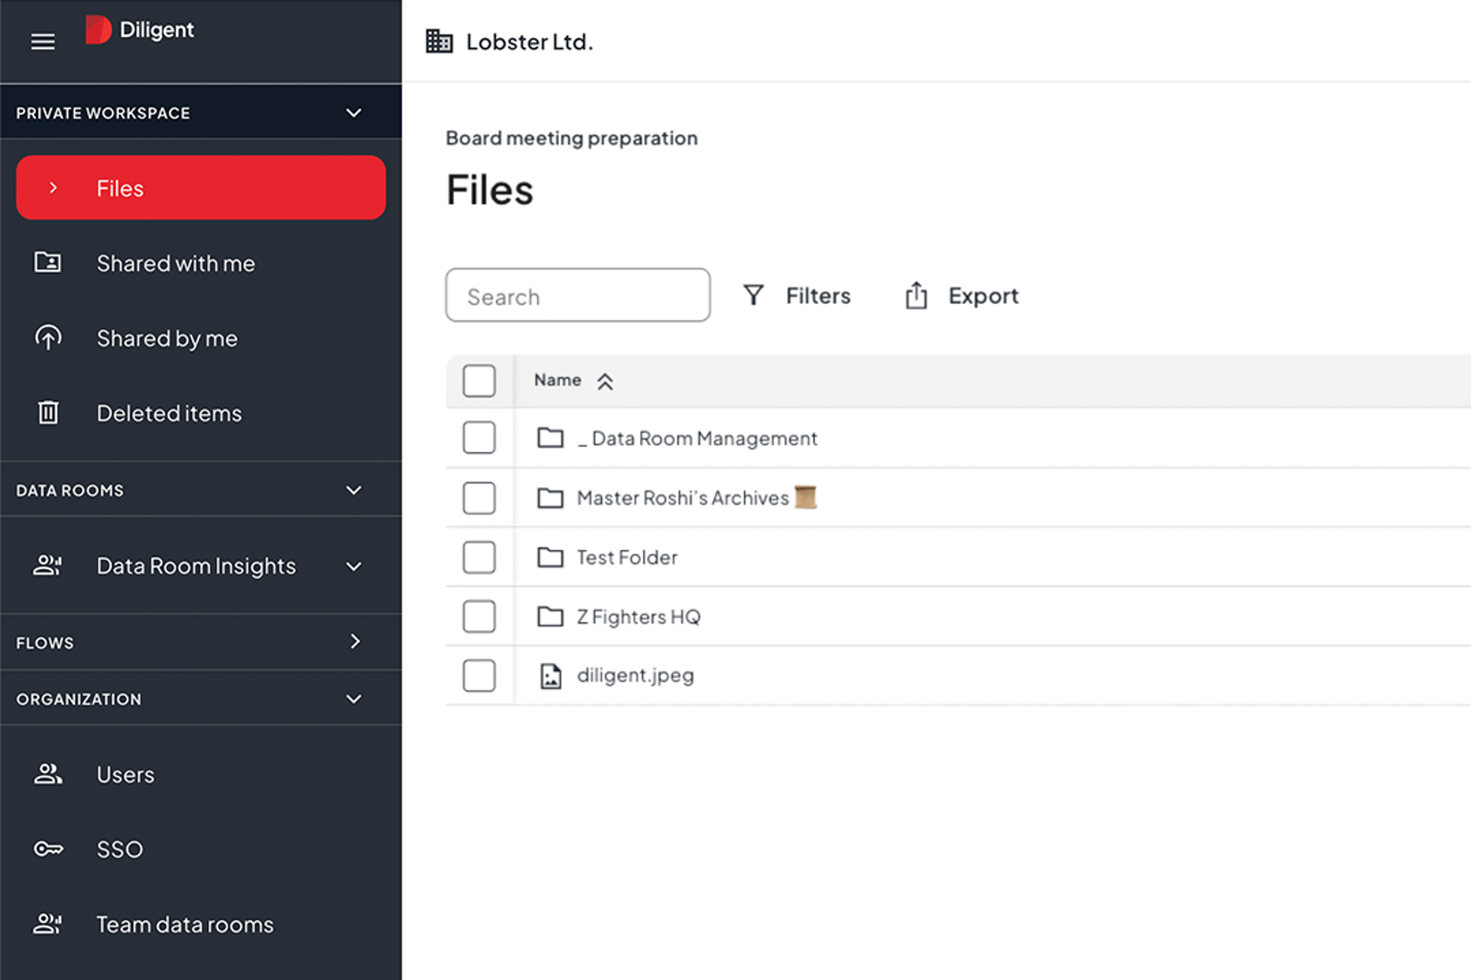Click the SSO key icon
The height and width of the screenshot is (980, 1471).
(48, 849)
